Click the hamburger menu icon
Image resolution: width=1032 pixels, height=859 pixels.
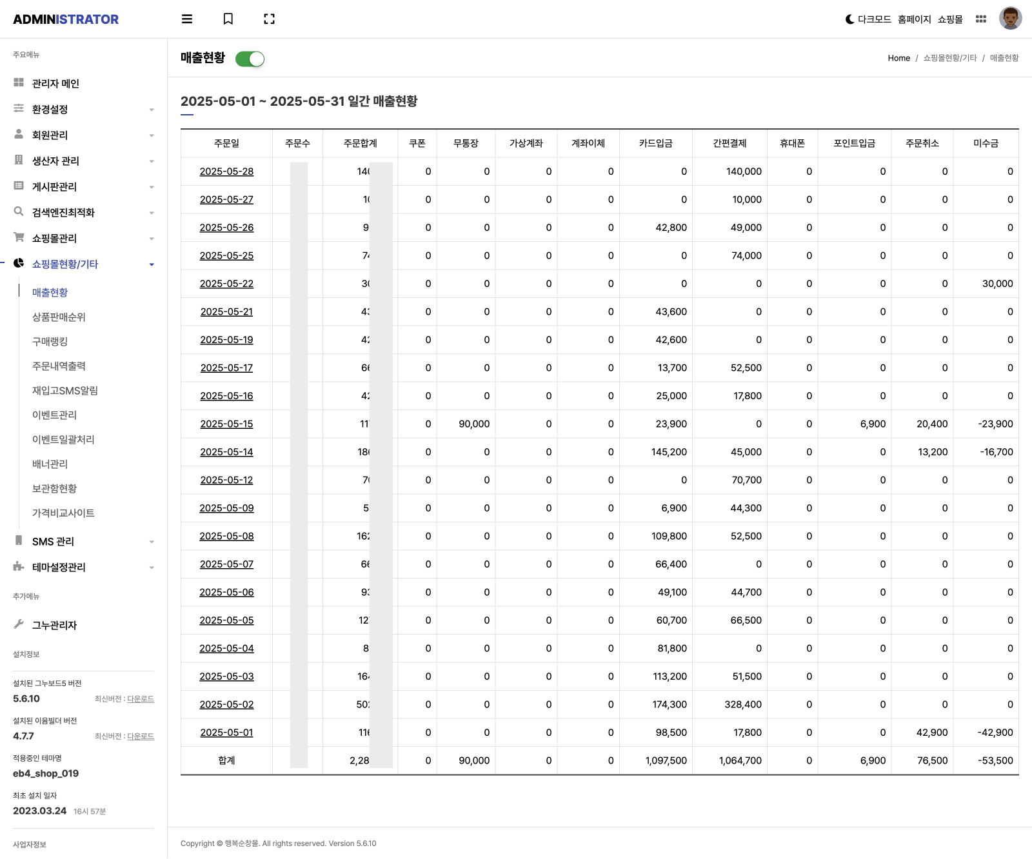point(187,19)
